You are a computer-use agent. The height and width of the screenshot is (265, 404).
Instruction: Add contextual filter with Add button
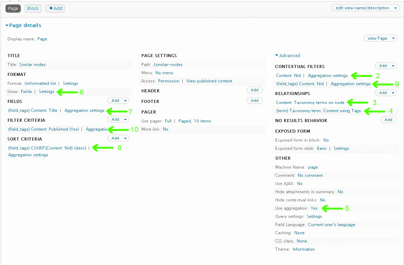(383, 66)
